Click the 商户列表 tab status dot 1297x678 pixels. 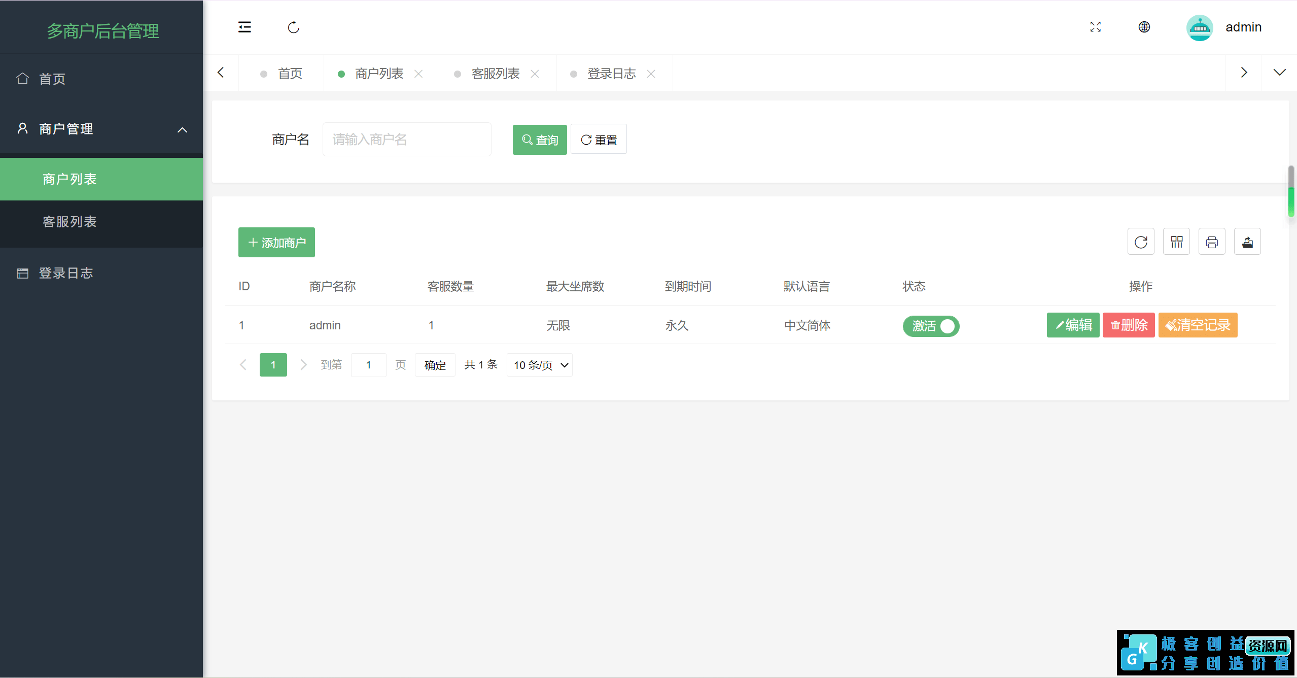click(341, 74)
